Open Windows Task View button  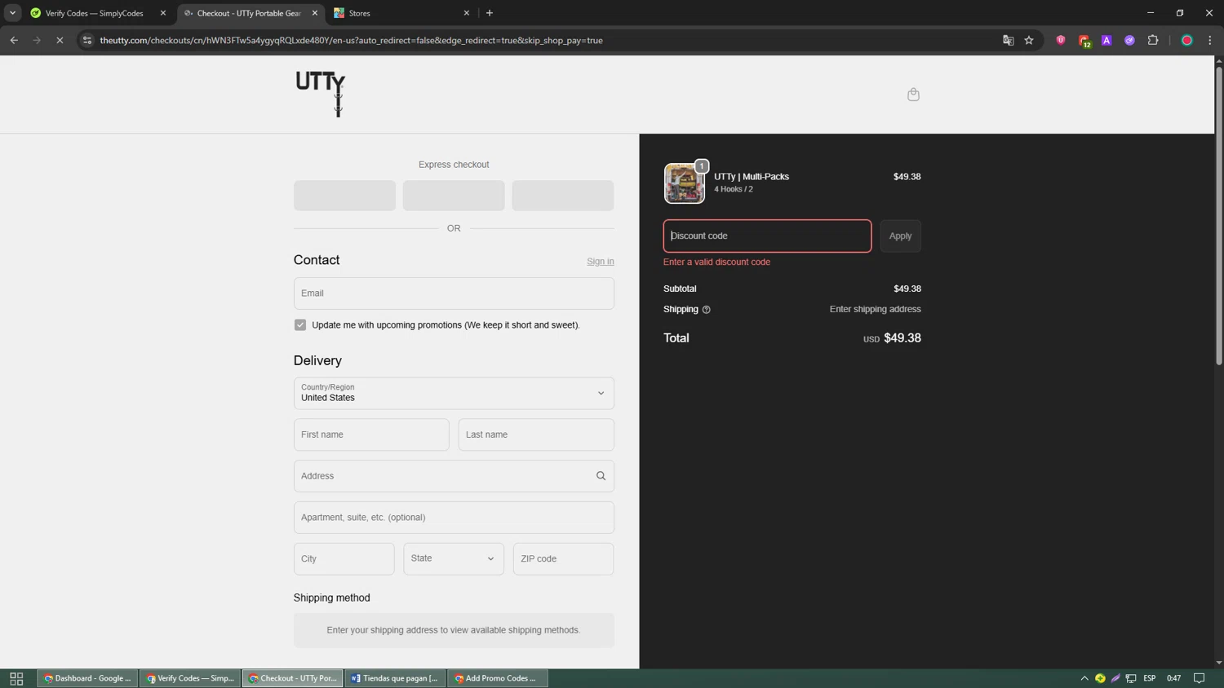coord(16,678)
